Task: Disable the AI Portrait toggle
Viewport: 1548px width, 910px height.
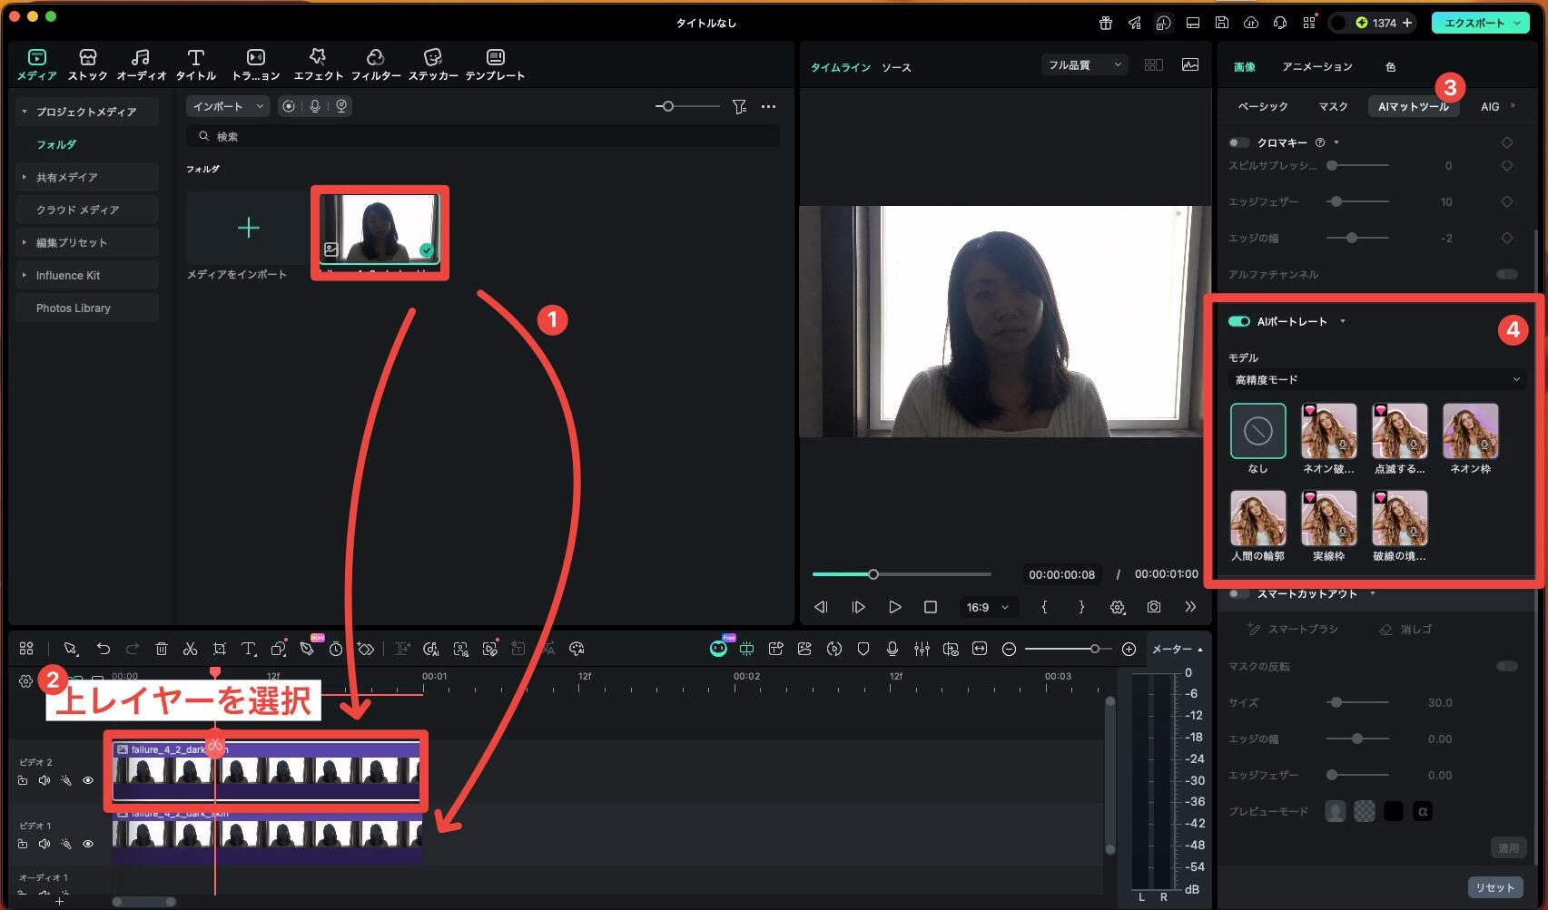Action: [1238, 321]
